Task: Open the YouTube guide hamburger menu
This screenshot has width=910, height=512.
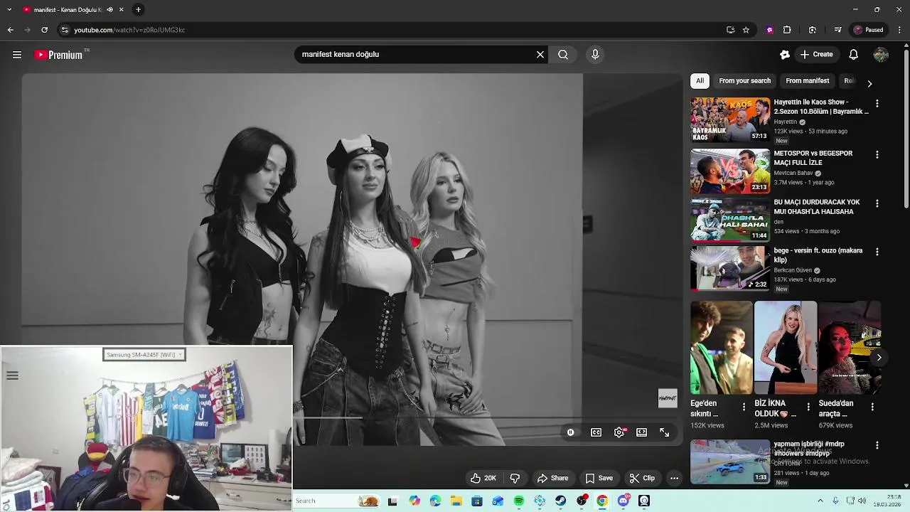Action: pos(17,55)
